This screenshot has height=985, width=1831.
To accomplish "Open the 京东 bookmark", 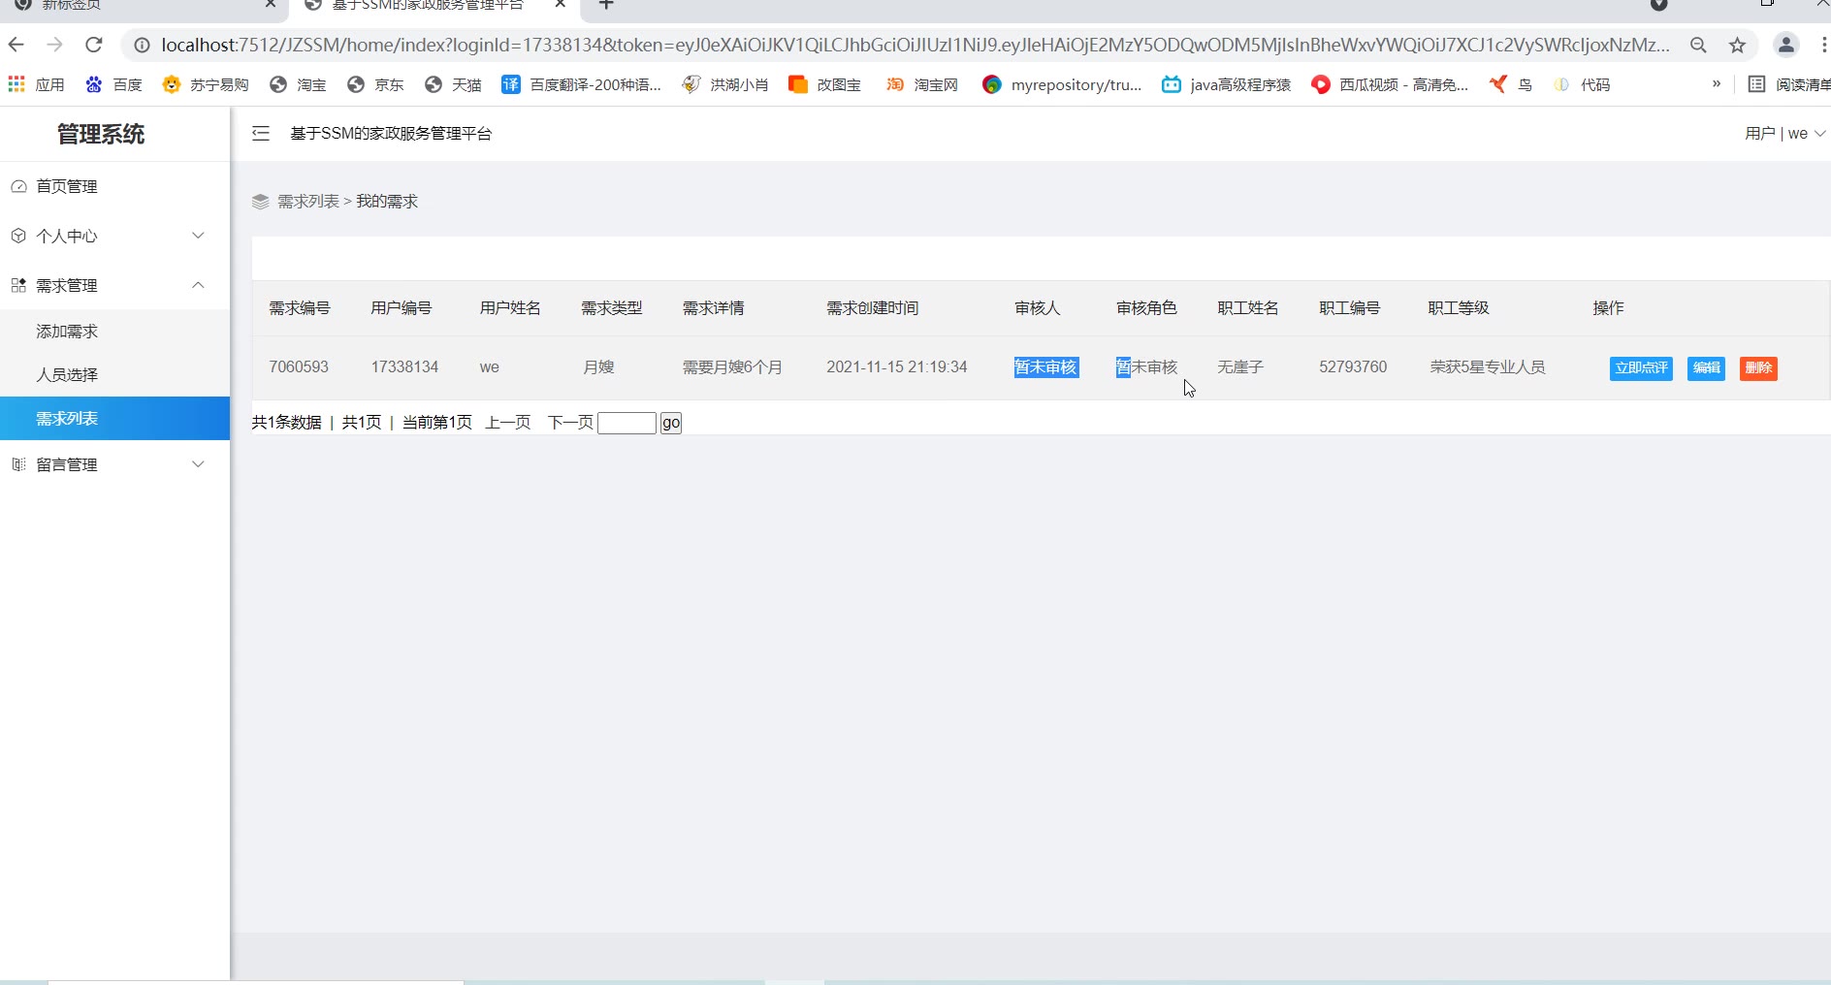I will click(x=376, y=84).
